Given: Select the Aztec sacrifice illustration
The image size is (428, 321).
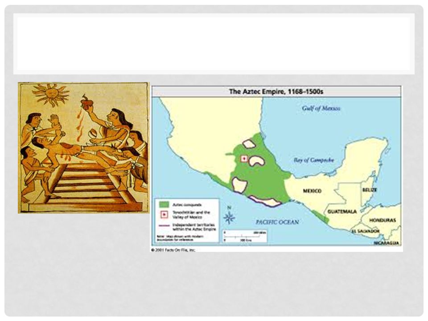Looking at the screenshot, I should [84, 148].
